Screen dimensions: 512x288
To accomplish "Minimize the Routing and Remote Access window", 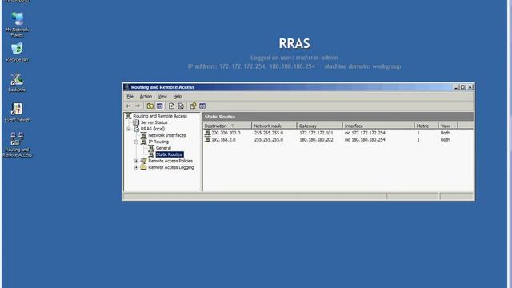I will coord(456,87).
